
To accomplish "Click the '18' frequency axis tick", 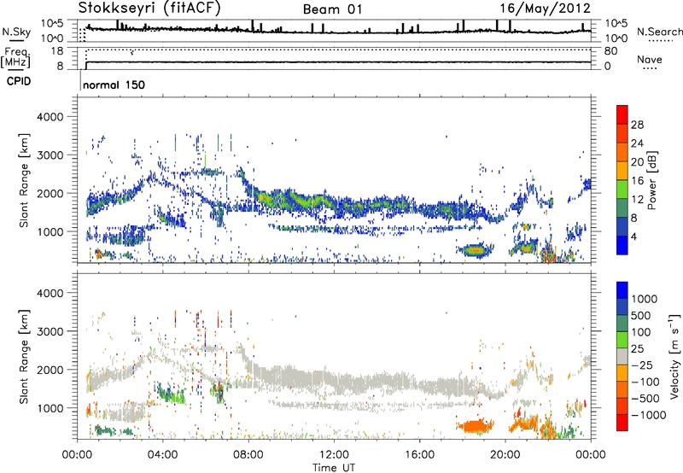I will (x=56, y=51).
